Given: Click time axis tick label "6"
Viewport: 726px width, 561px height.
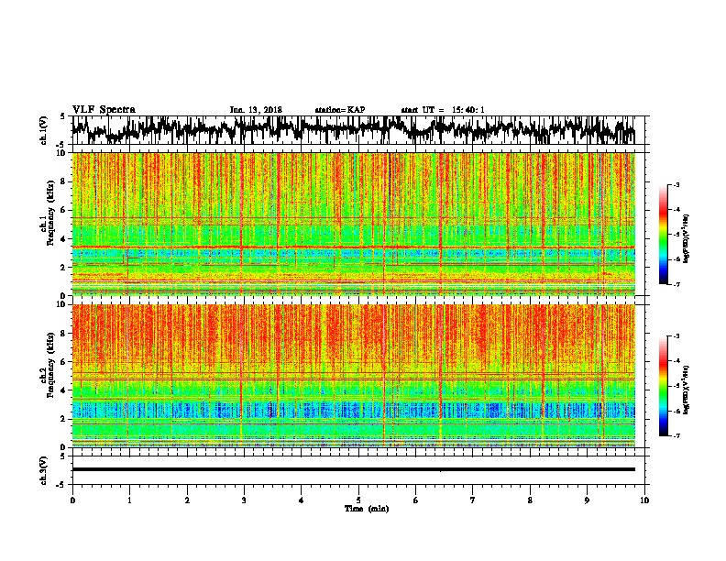Looking at the screenshot, I should tap(416, 500).
